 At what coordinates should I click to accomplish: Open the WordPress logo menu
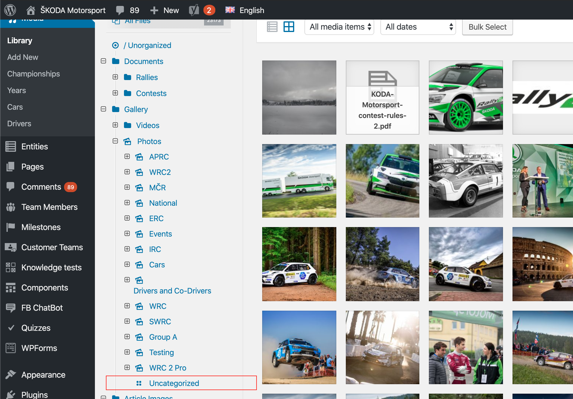tap(10, 10)
